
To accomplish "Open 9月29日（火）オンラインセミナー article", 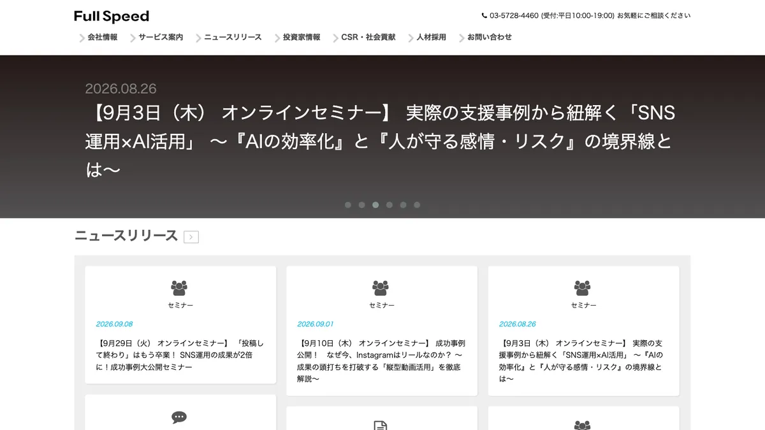I will click(x=180, y=355).
